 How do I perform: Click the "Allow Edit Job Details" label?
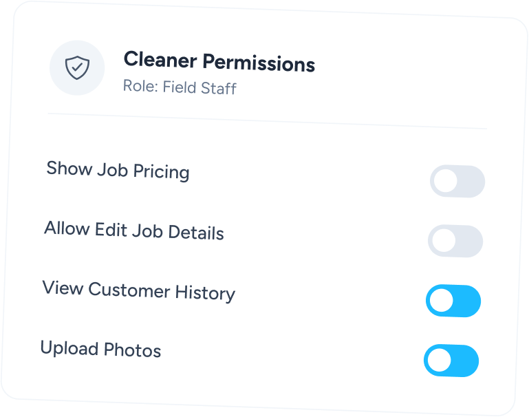click(x=134, y=230)
